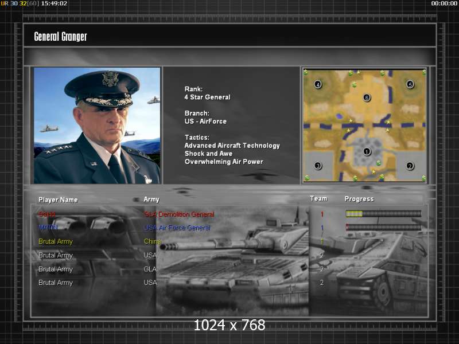Click 'GLA Demolition General' army text
The width and height of the screenshot is (459, 344).
click(x=179, y=214)
